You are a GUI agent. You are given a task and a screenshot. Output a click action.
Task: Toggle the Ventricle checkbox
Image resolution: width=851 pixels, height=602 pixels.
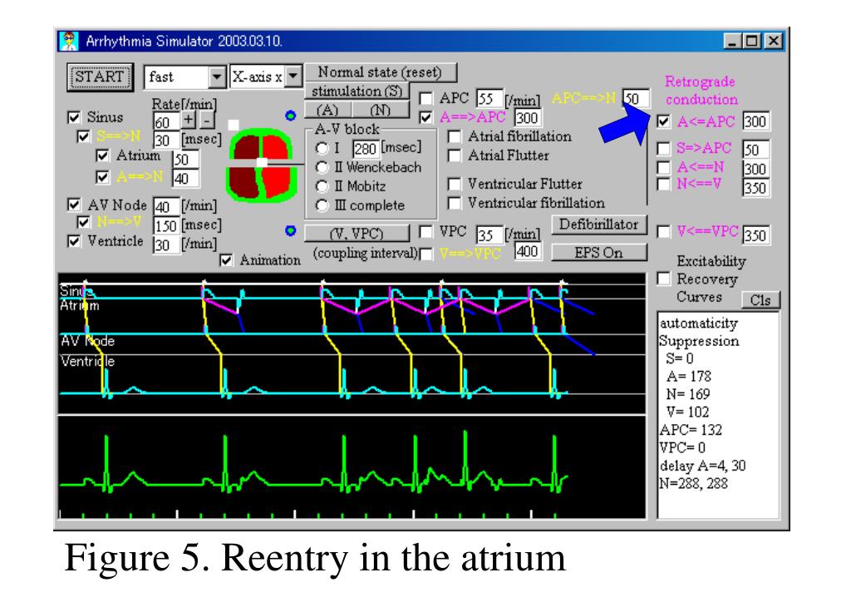[74, 241]
